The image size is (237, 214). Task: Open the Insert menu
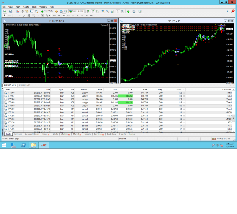click(18, 7)
